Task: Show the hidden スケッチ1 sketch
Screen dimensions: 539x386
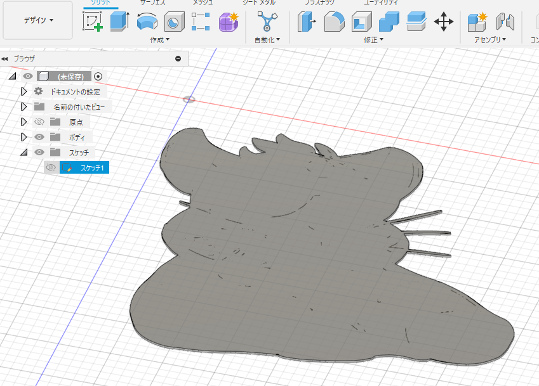Action: click(x=51, y=167)
